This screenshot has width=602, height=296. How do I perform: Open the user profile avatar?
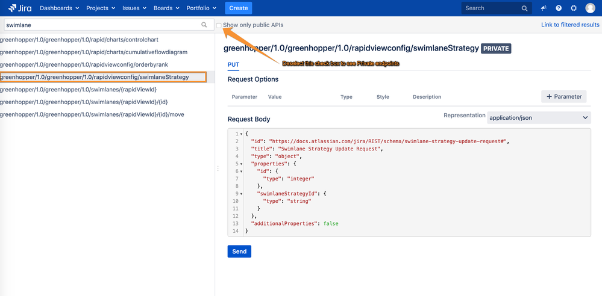click(590, 8)
